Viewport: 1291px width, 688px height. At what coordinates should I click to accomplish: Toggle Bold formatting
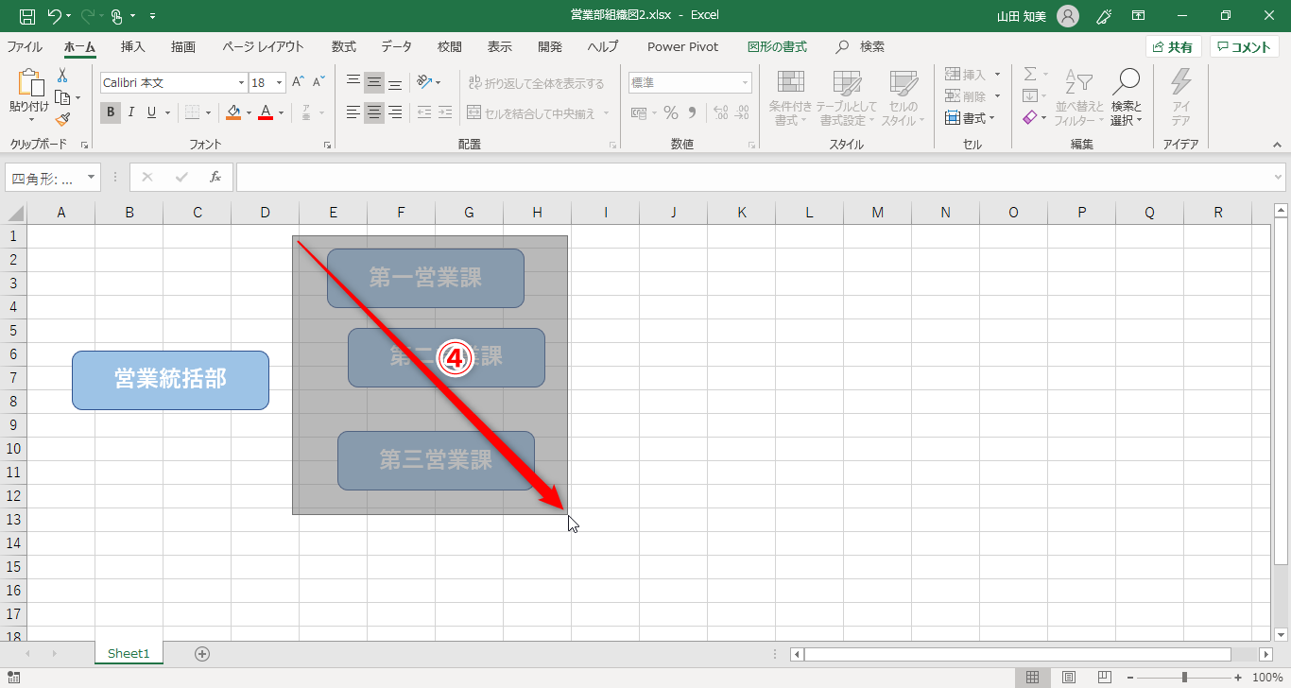pos(111,112)
